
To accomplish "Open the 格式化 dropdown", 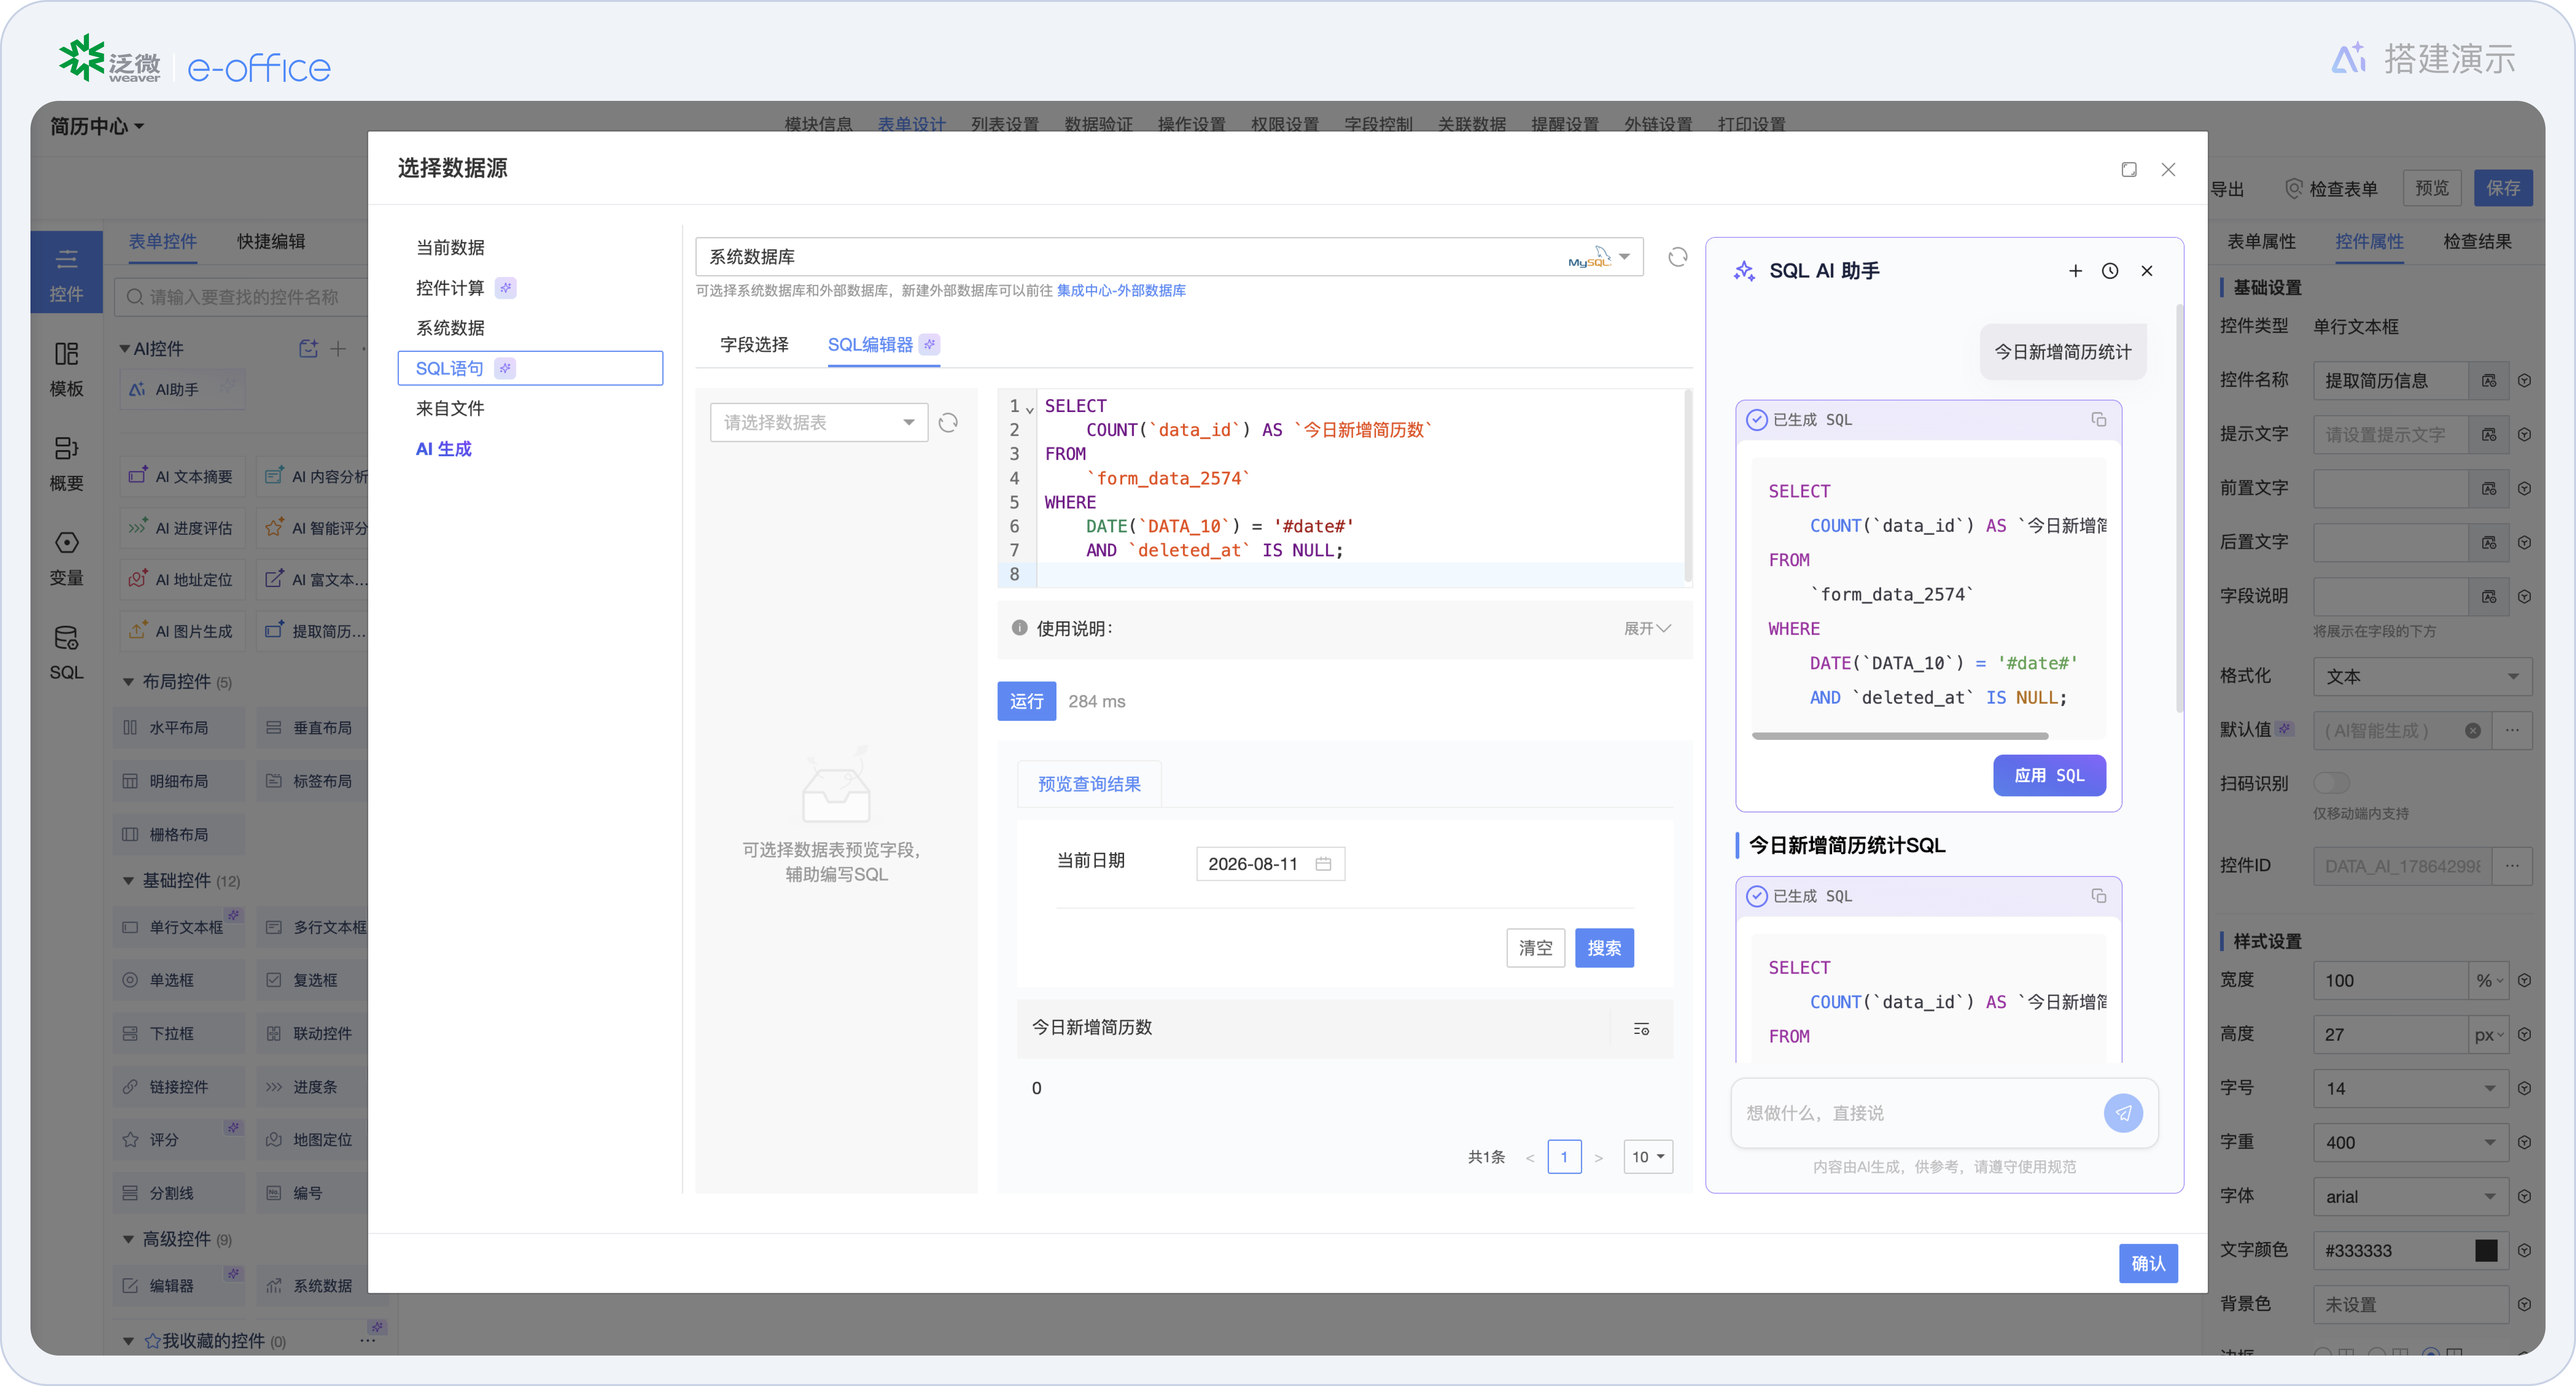I will [2422, 677].
